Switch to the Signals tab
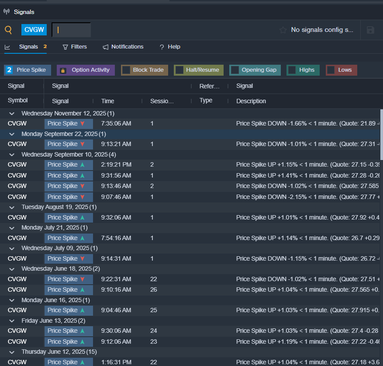Image resolution: width=383 pixels, height=366 pixels. [28, 47]
